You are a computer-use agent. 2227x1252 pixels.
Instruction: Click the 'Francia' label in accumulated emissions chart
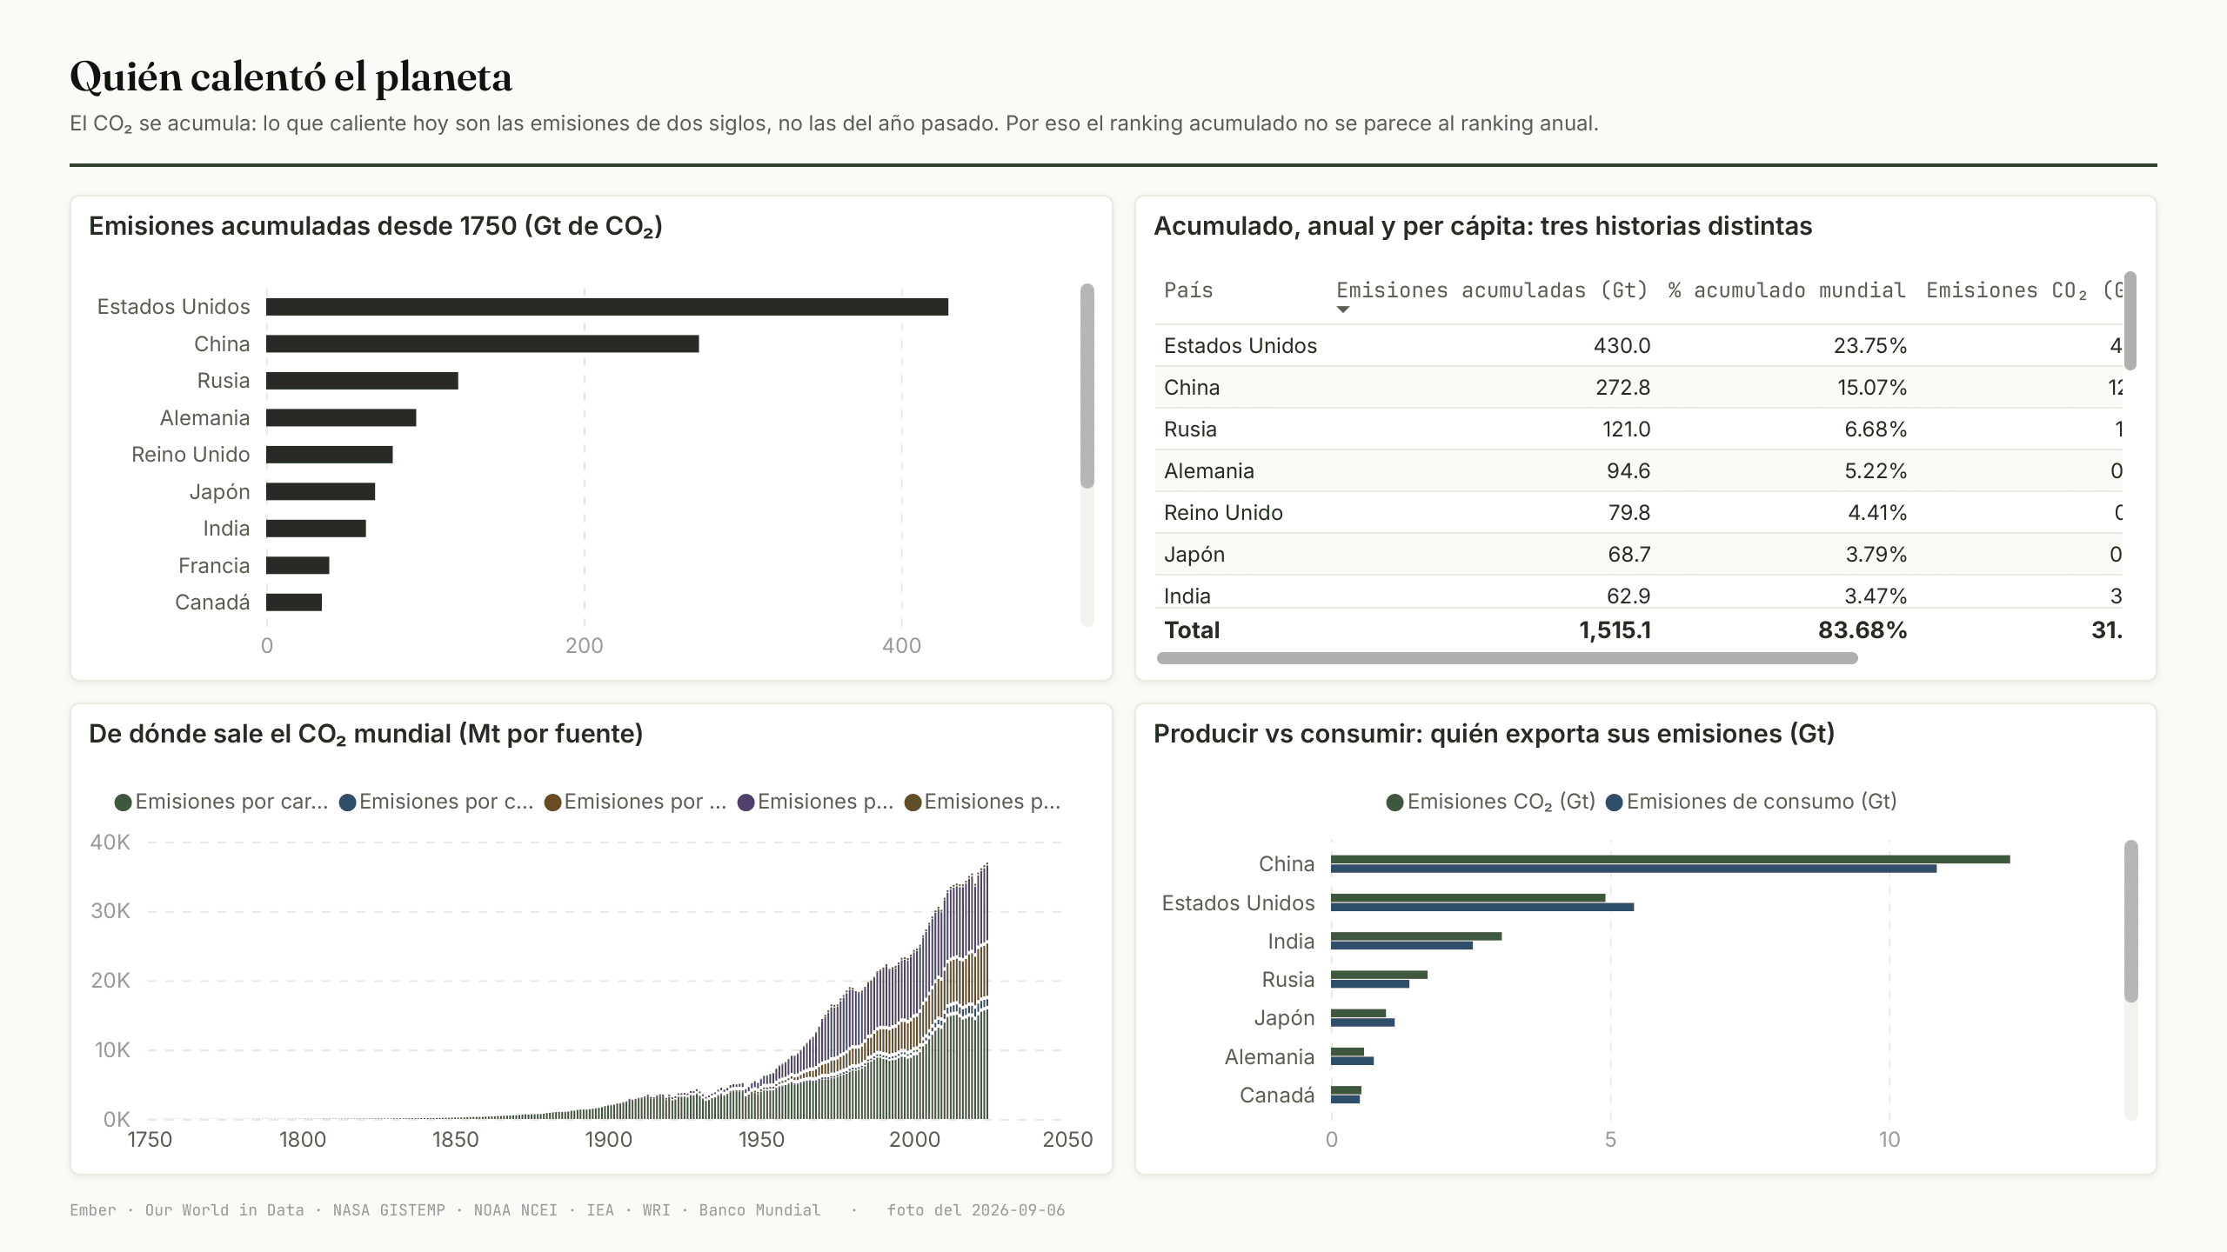[x=214, y=566]
